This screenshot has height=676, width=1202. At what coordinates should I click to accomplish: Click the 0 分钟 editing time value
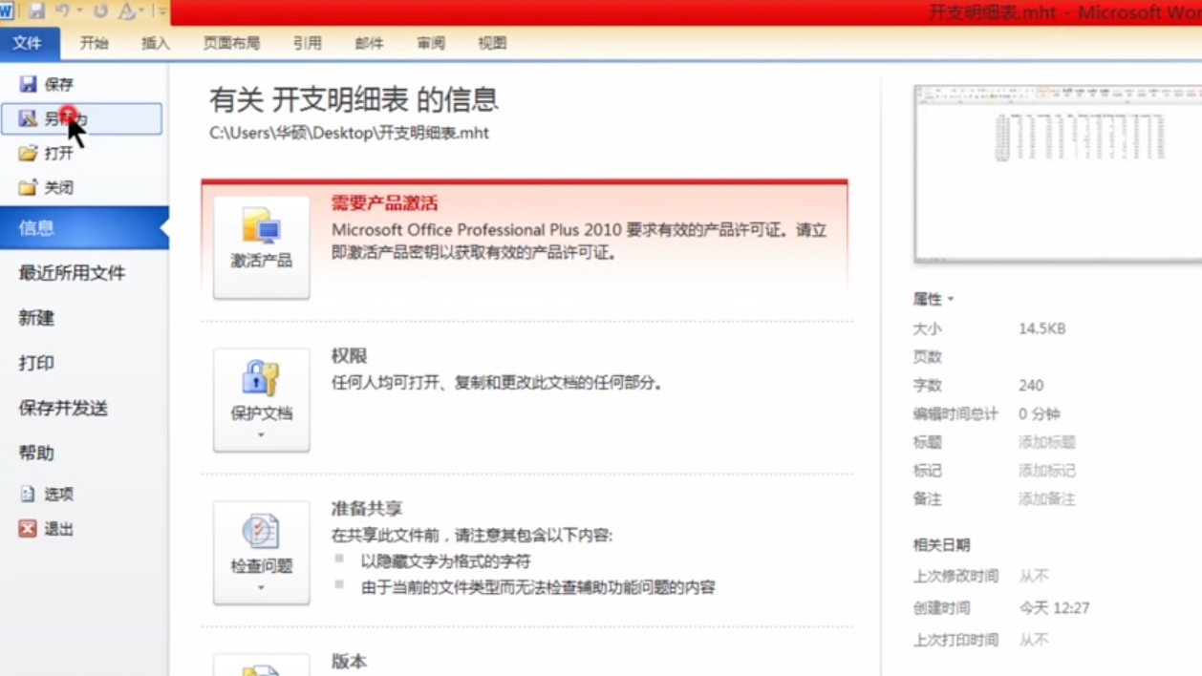[x=1040, y=414]
